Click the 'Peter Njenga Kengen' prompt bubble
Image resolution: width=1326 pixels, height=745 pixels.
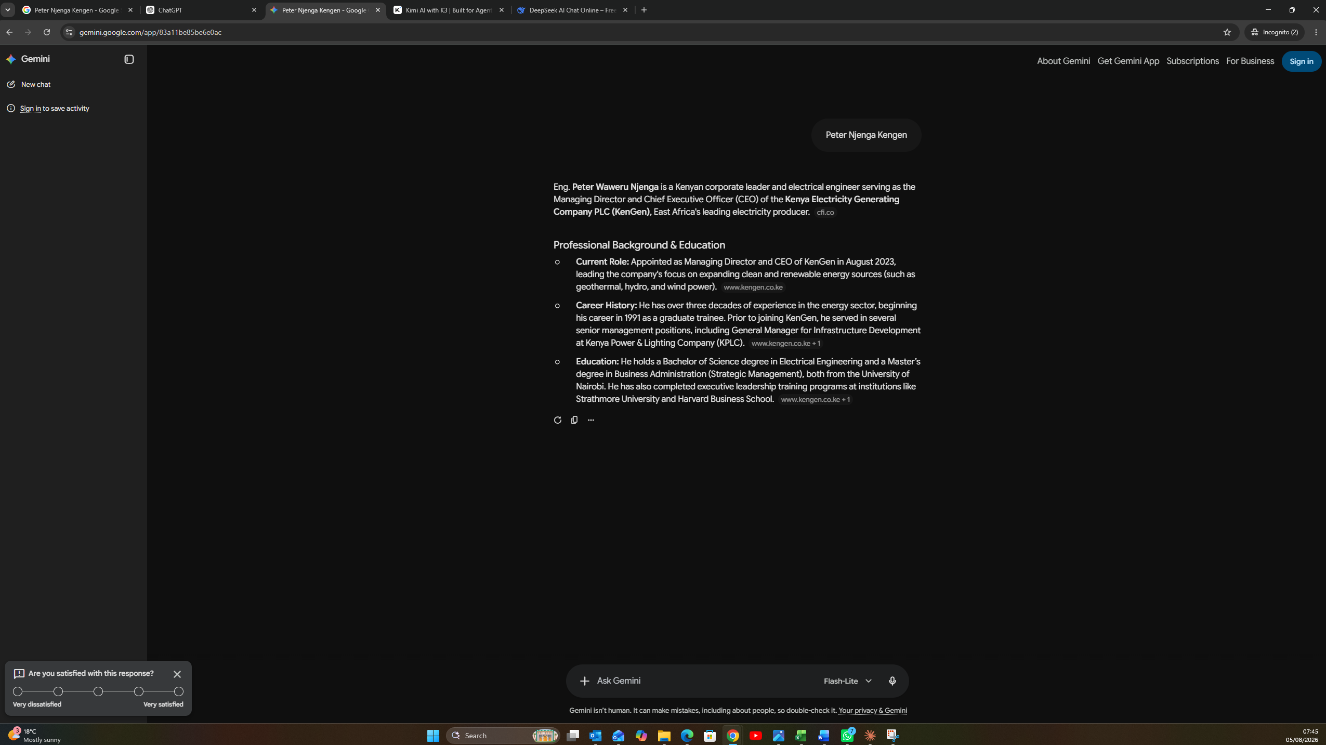[x=866, y=135]
